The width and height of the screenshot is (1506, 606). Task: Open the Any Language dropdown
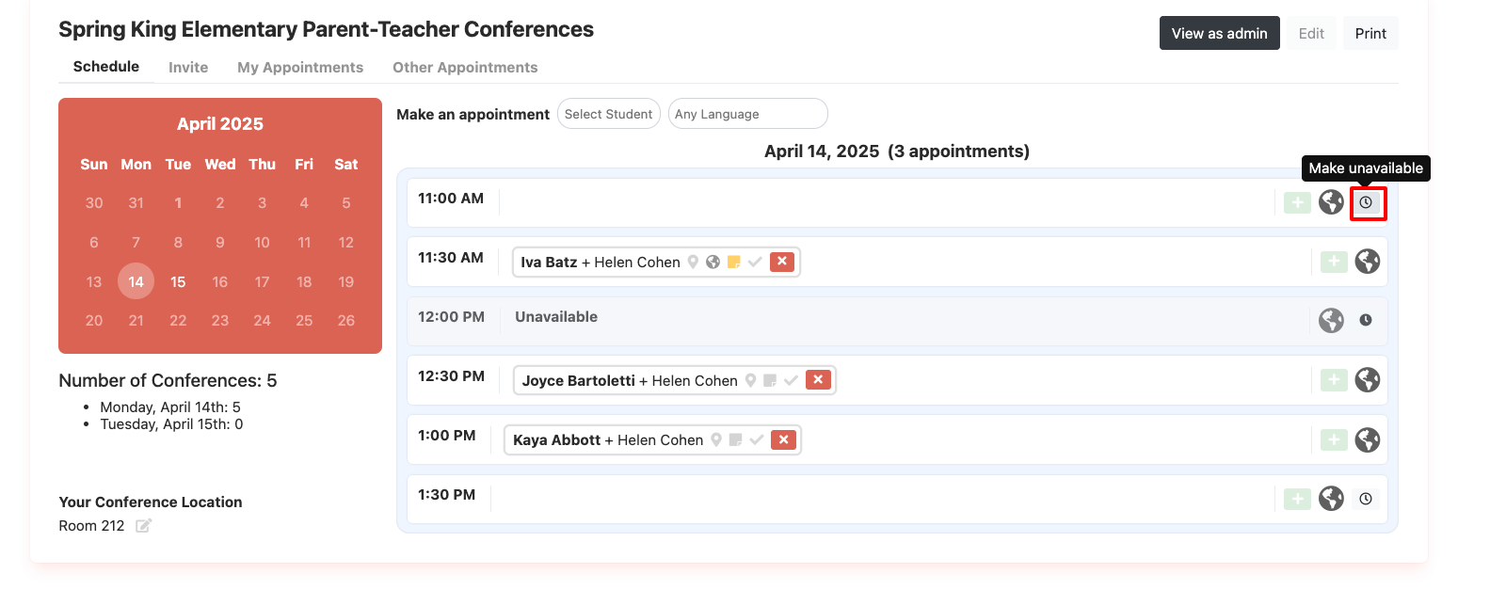pos(747,113)
